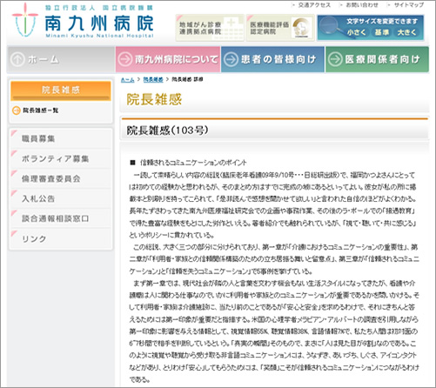Open the サイトマップ link
436x388 pixels.
(x=408, y=5)
